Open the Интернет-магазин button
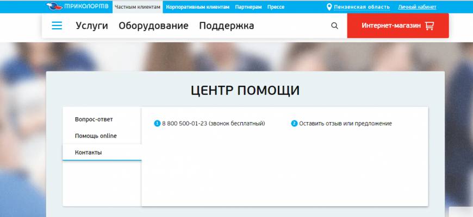The width and height of the screenshot is (473, 217). [398, 25]
